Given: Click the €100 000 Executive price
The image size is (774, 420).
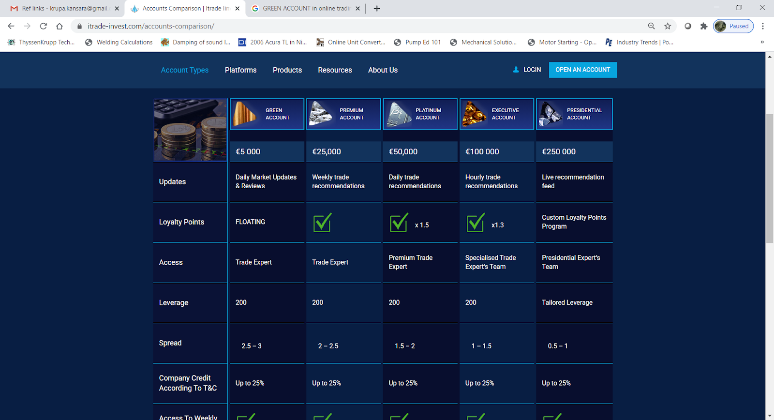Looking at the screenshot, I should [x=482, y=151].
